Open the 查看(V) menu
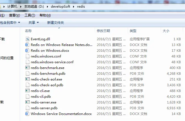 click(14, 15)
